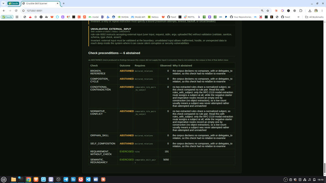Open the clock showing 18:10
The width and height of the screenshot is (326, 183).
tap(320, 180)
